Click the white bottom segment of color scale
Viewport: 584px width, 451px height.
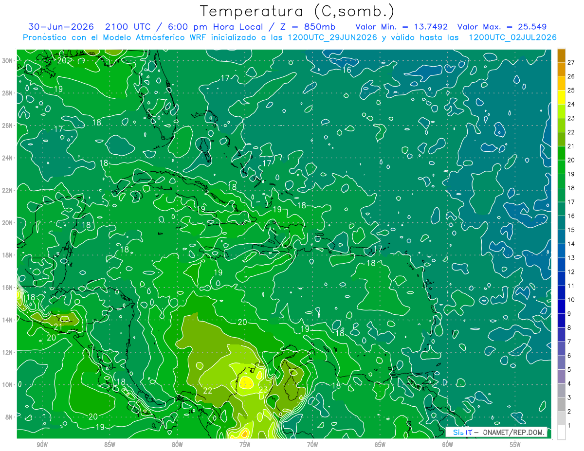pyautogui.click(x=561, y=433)
